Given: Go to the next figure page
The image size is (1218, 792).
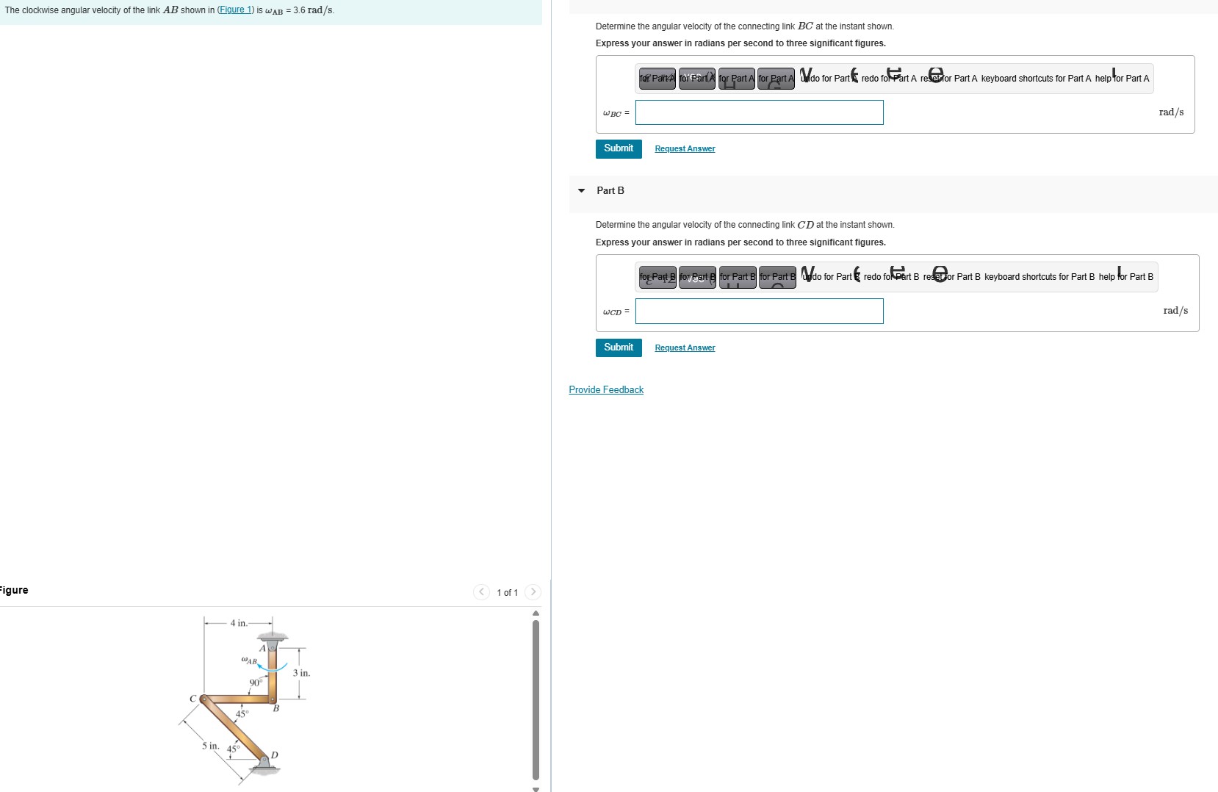Looking at the screenshot, I should click(x=533, y=593).
